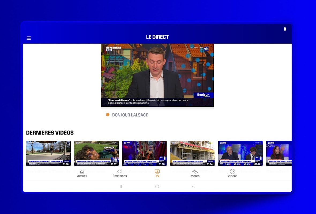
Task: Click the 'BONJOUR L'ALSACE' program title
Action: (x=130, y=115)
